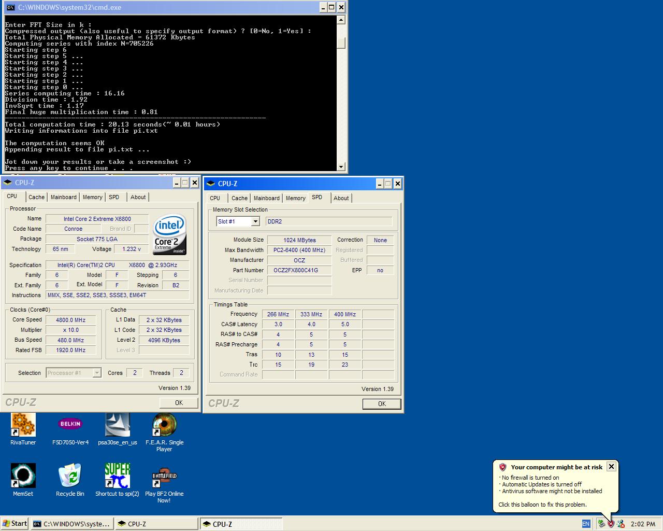Image resolution: width=663 pixels, height=531 pixels.
Task: Click the Instructions MMX, SSE field
Action: click(118, 295)
